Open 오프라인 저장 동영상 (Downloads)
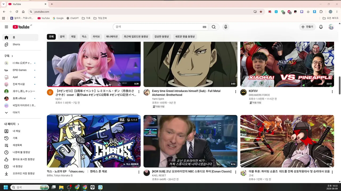Image resolution: width=341 pixels, height=191 pixels. 20,173
